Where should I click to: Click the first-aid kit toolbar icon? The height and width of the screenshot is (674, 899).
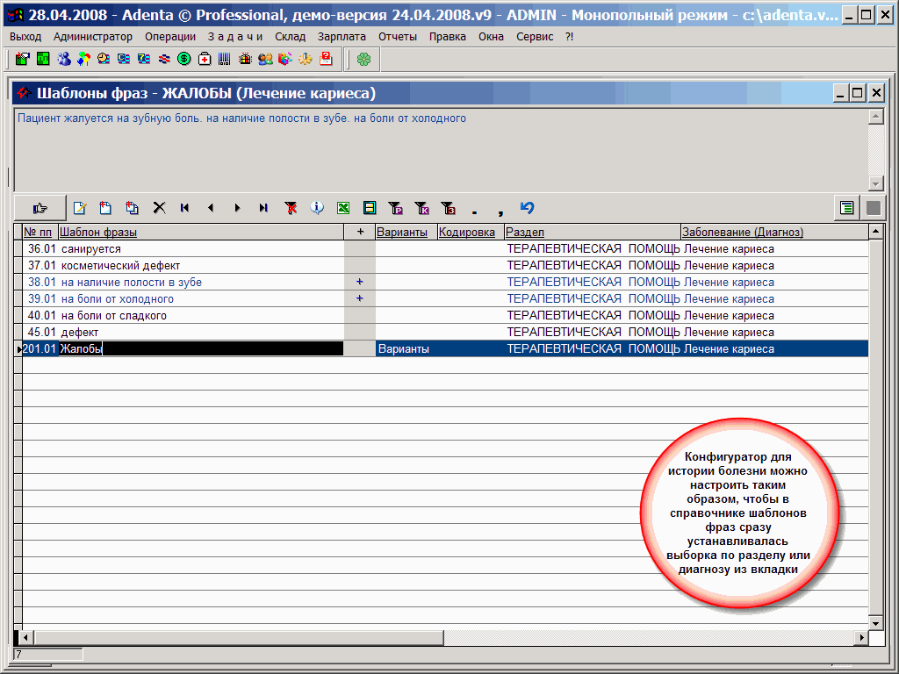[x=205, y=59]
